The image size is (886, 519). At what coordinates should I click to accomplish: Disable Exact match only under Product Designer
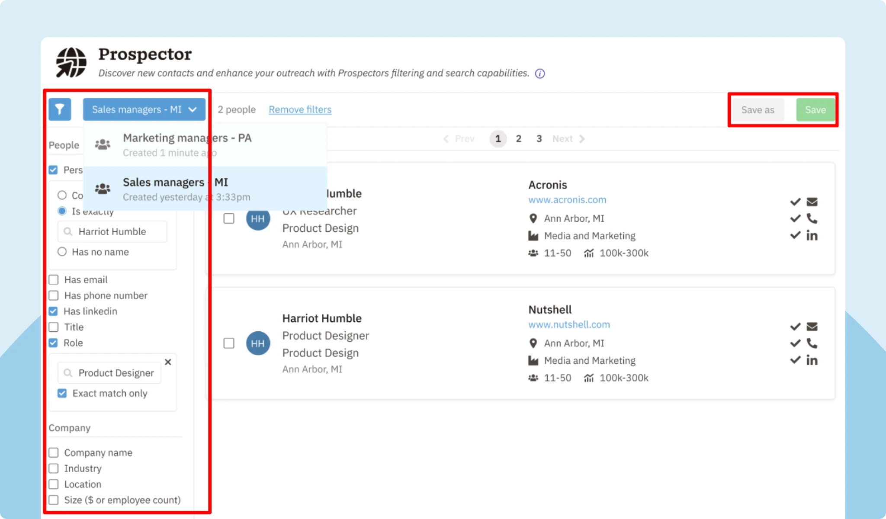[62, 393]
